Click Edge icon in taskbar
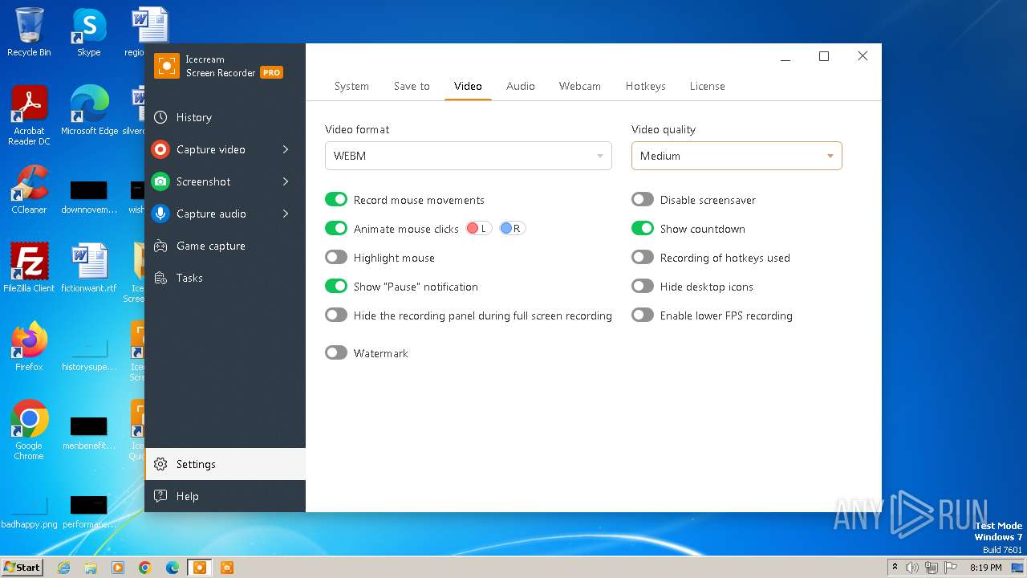The image size is (1027, 578). click(x=173, y=568)
